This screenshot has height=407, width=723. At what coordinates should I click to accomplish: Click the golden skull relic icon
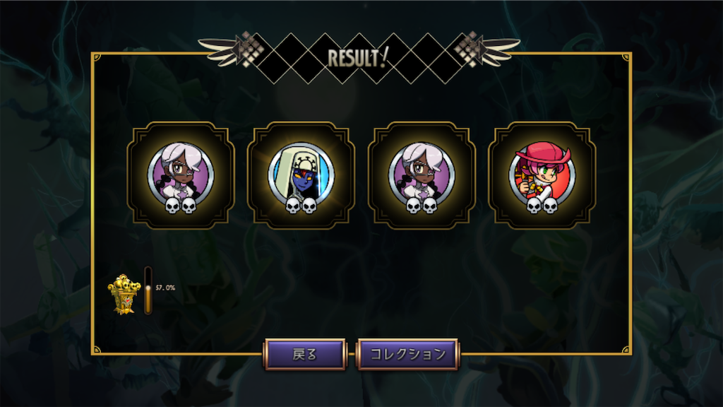[x=124, y=295]
